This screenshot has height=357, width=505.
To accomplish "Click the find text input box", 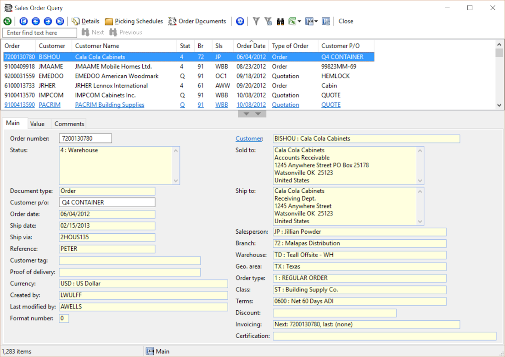I will [40, 33].
